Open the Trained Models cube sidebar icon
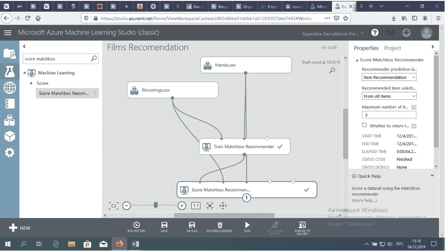 [9, 136]
